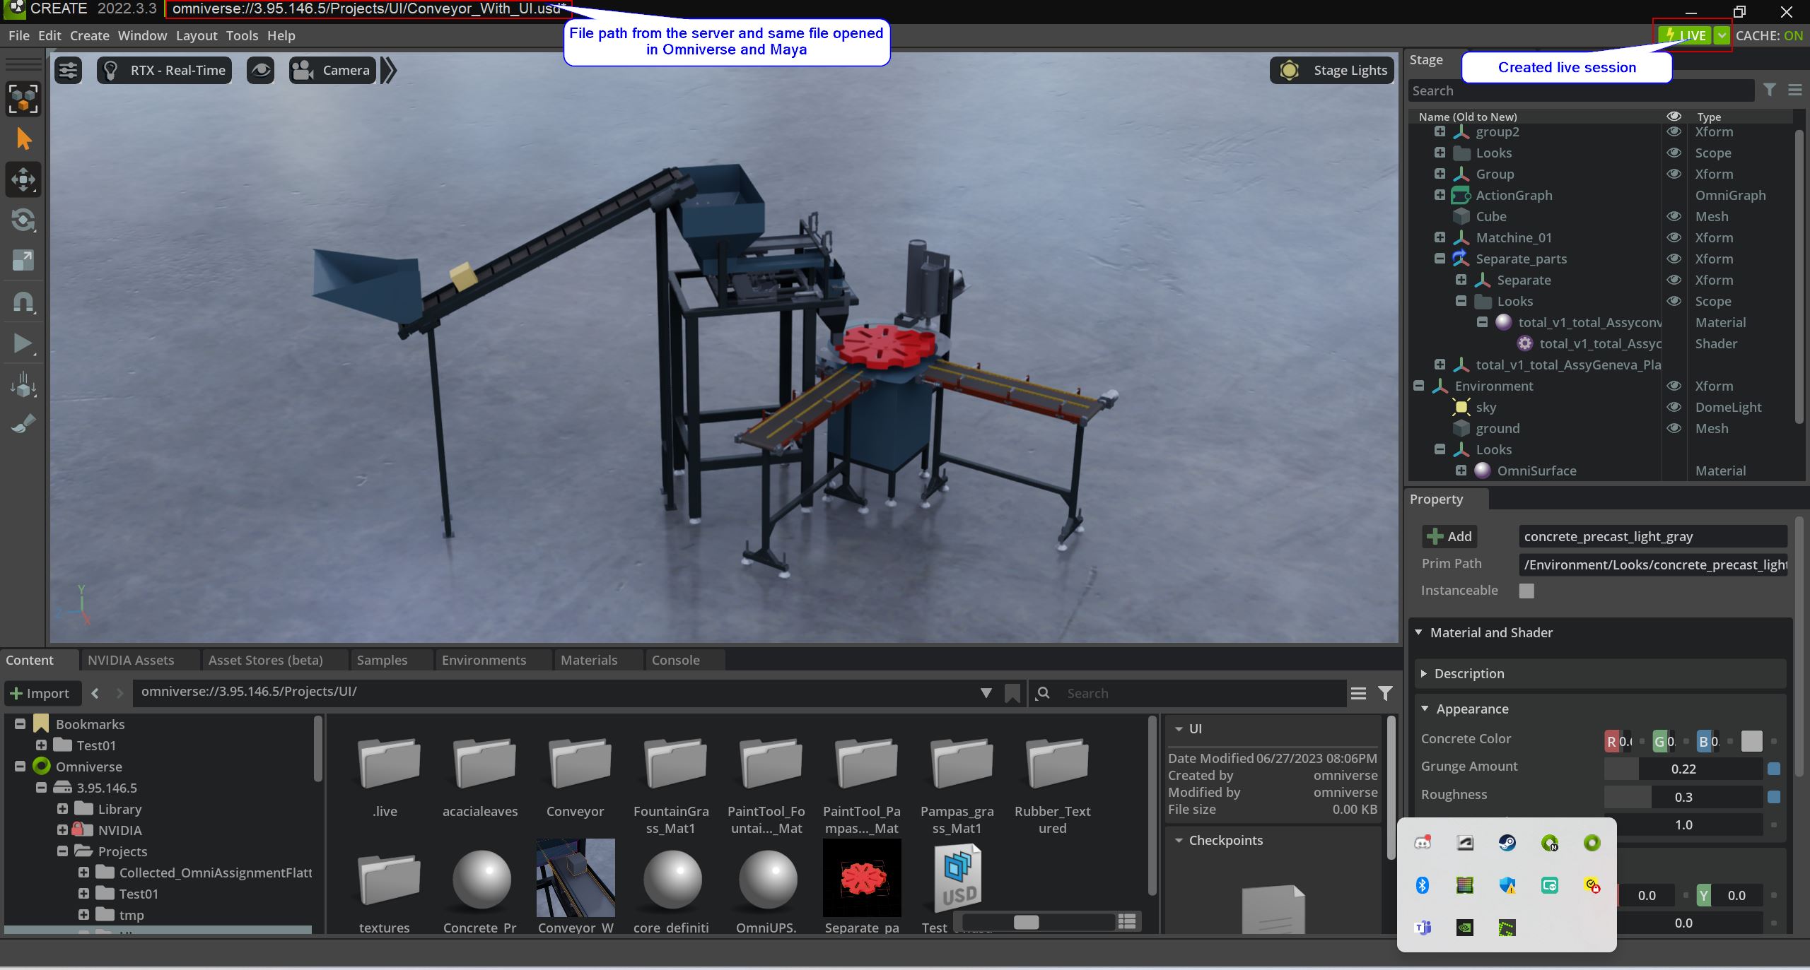Select the arrow selection tool
Screen dimensions: 1810x970
(23, 139)
